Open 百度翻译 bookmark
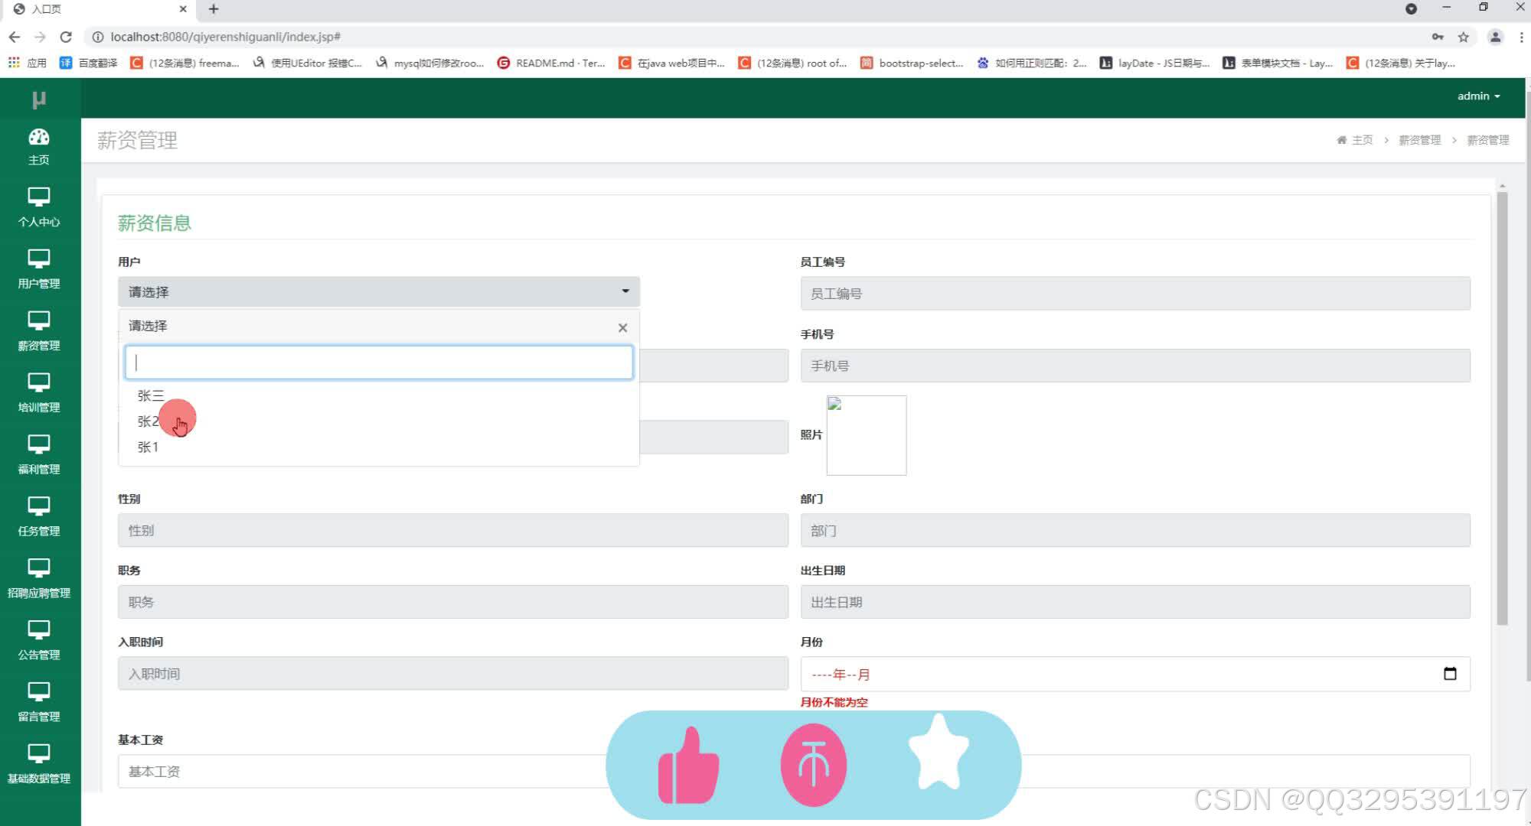This screenshot has width=1531, height=826. [x=89, y=63]
